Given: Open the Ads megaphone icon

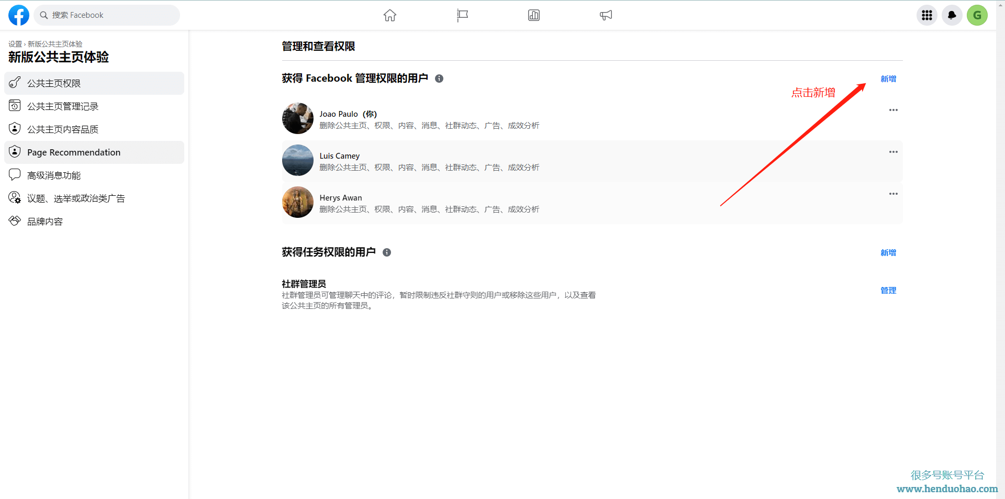Looking at the screenshot, I should point(606,15).
